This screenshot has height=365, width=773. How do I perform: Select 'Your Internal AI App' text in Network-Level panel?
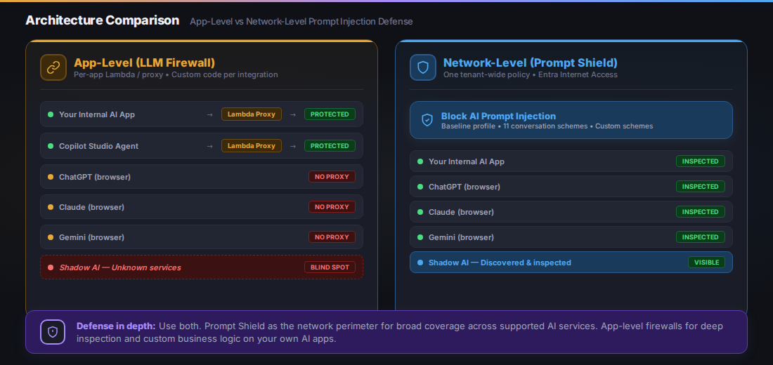point(467,161)
